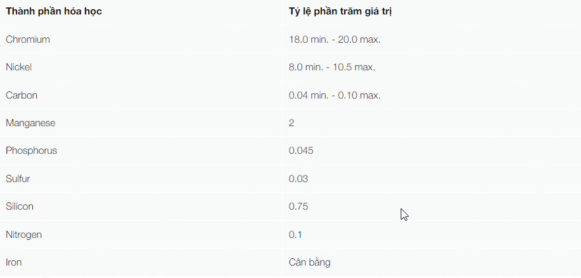The width and height of the screenshot is (581, 278).
Task: Click the Iron value Cân bằng
Action: tap(309, 262)
